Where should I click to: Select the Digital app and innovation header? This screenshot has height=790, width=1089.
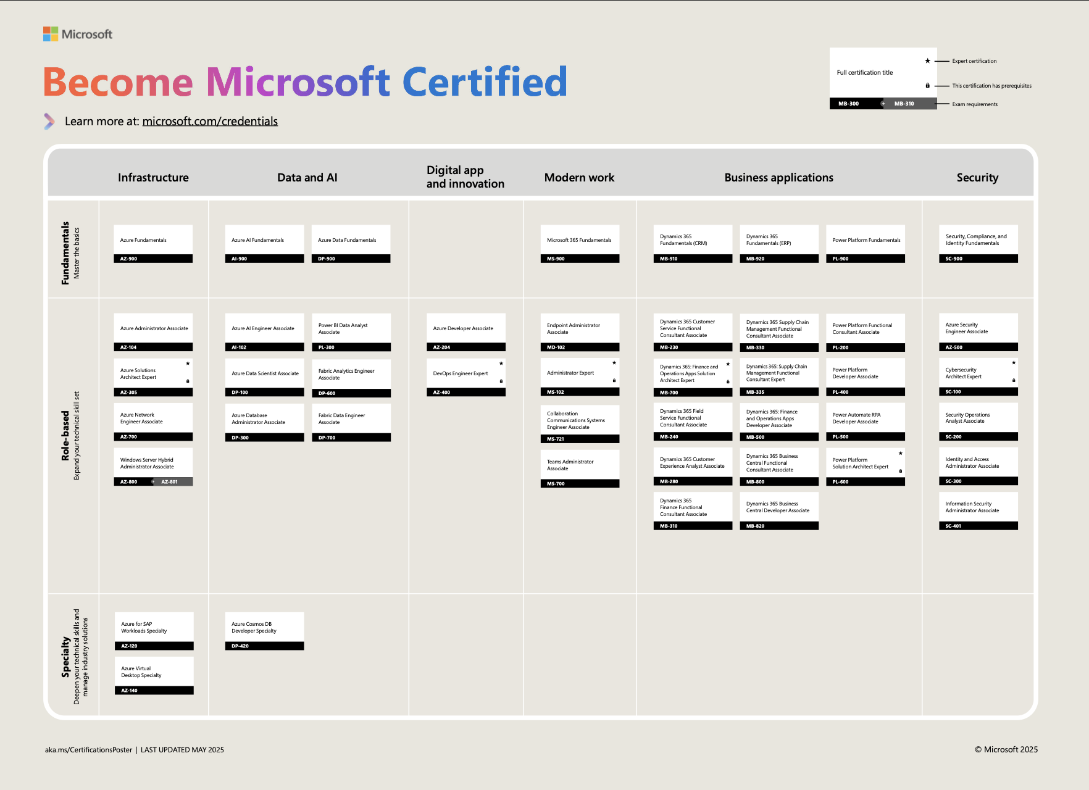[465, 177]
